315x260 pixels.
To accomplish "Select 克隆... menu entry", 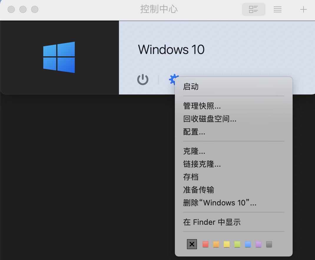I will (234, 151).
